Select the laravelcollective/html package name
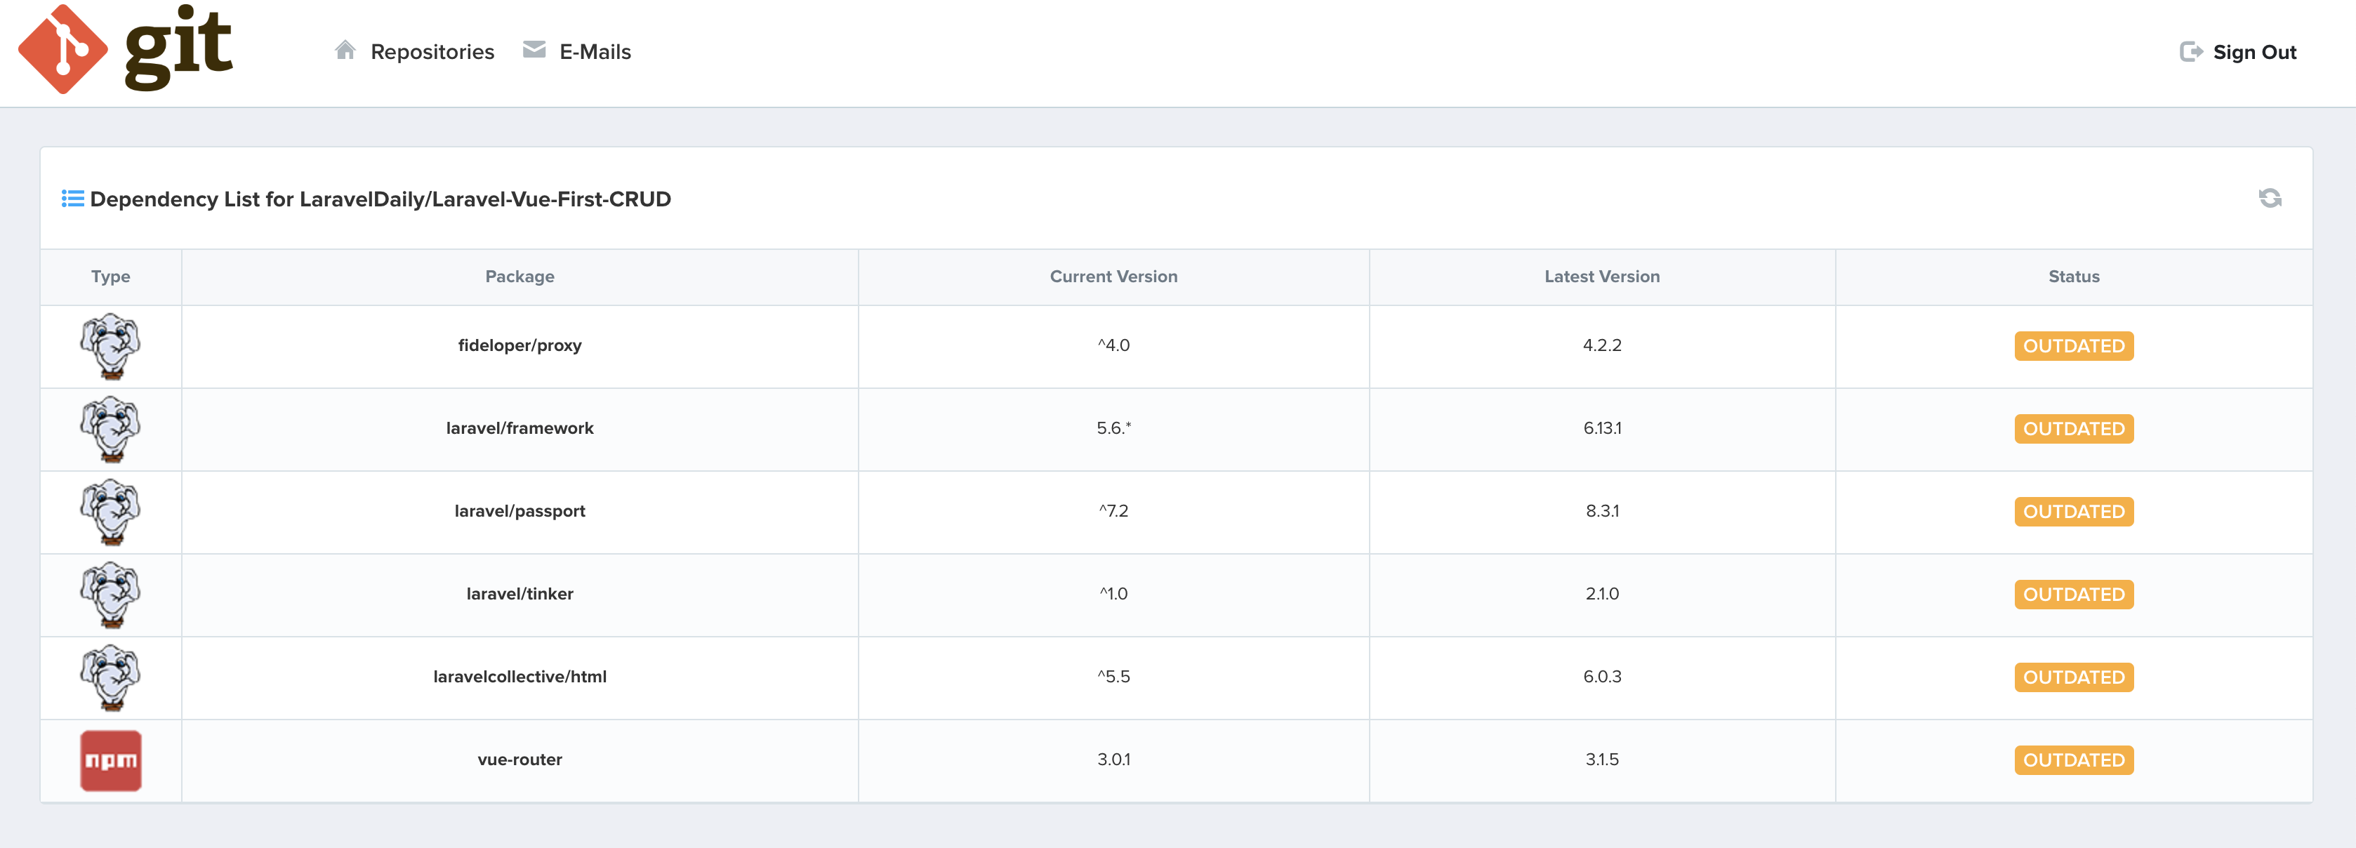 coord(519,677)
